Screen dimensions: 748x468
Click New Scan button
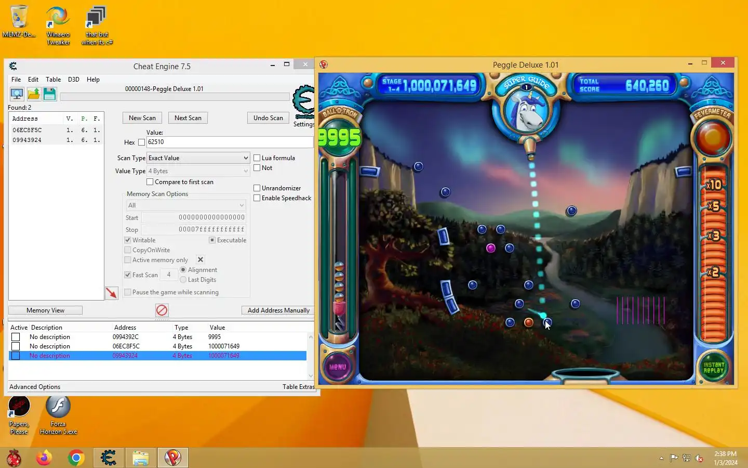142,118
